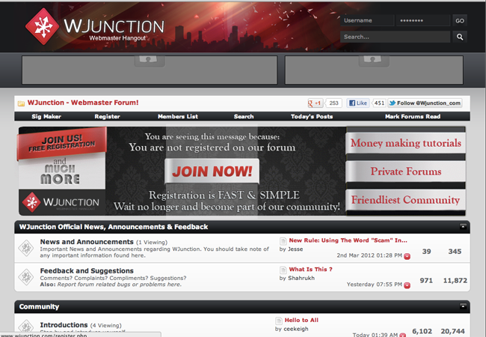The height and width of the screenshot is (337, 486).
Task: Open the Sig Maker menu item
Action: pos(46,117)
